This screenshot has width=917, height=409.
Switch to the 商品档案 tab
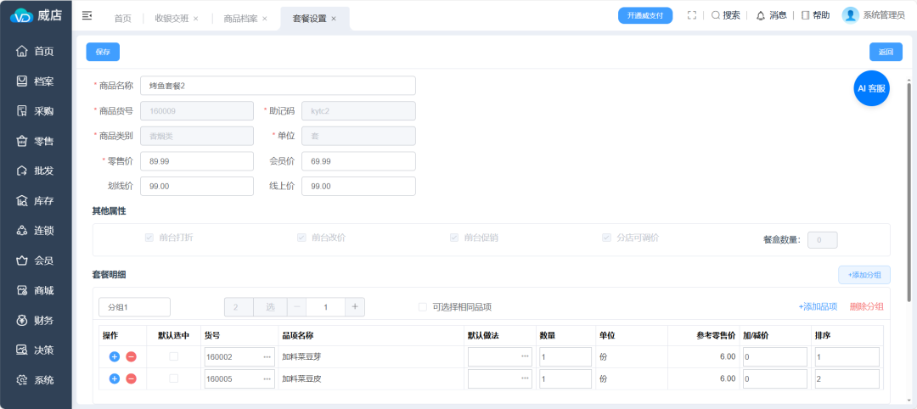pos(239,19)
